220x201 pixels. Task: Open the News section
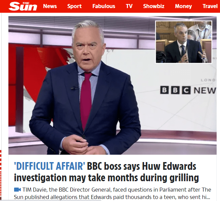click(50, 6)
